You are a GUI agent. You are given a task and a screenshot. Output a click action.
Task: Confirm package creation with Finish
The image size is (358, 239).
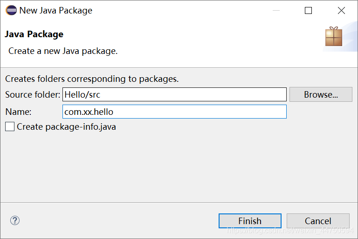click(x=250, y=221)
